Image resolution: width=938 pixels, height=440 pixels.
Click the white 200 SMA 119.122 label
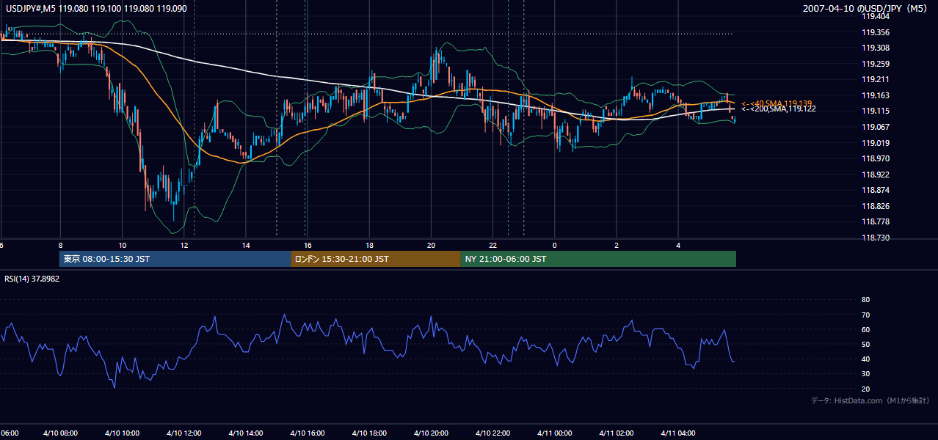[779, 109]
